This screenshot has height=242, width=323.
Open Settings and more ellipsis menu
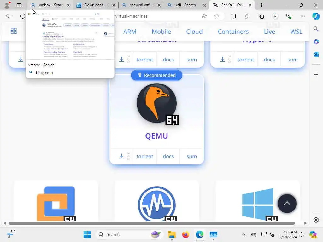(x=302, y=16)
